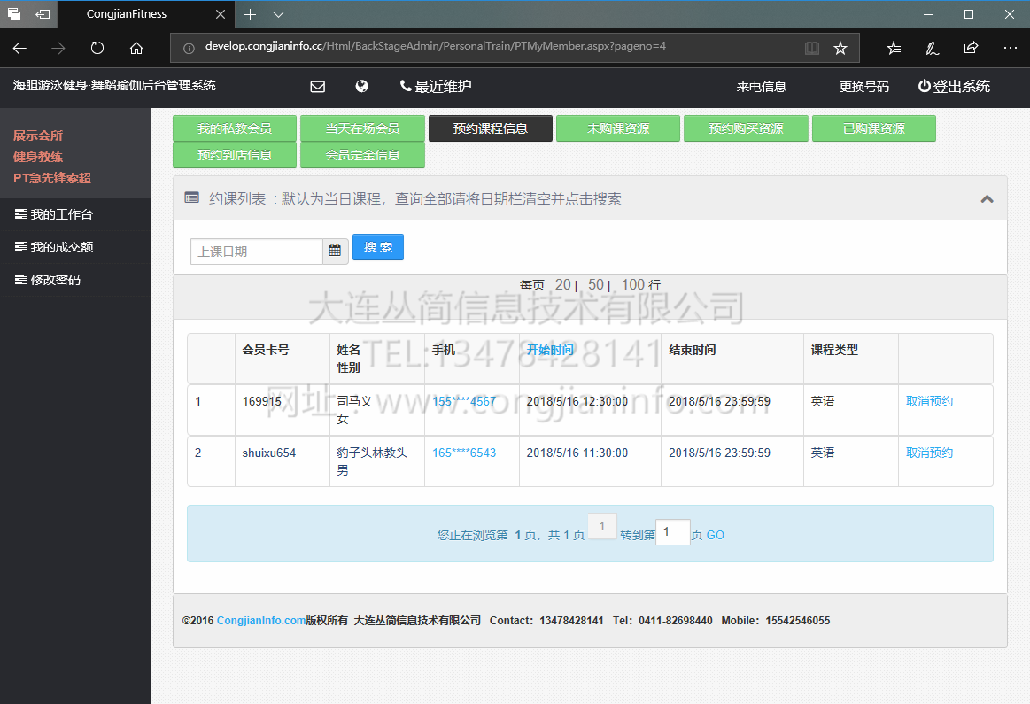Click 登出系统 to log out
1030x704 pixels.
coord(954,86)
